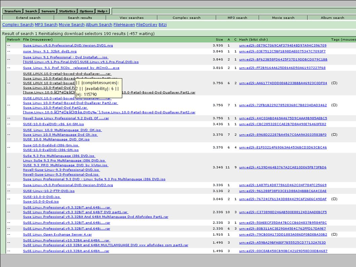Open the FileDonkey link
The width and height of the screenshot is (356, 267).
[x=147, y=25]
